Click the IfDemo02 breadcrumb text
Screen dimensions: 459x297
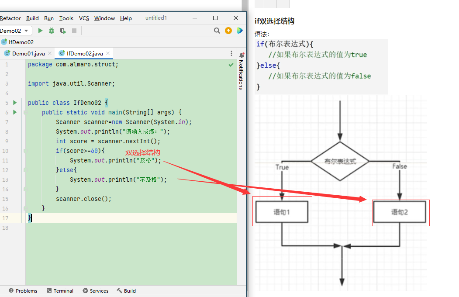tap(21, 42)
